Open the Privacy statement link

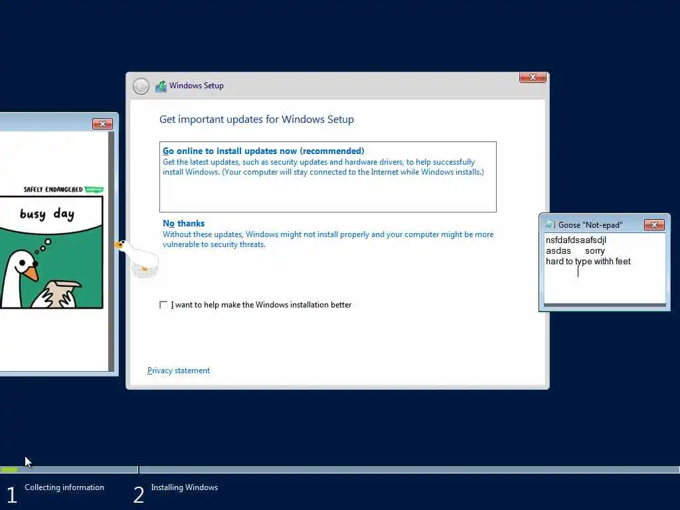pyautogui.click(x=178, y=371)
